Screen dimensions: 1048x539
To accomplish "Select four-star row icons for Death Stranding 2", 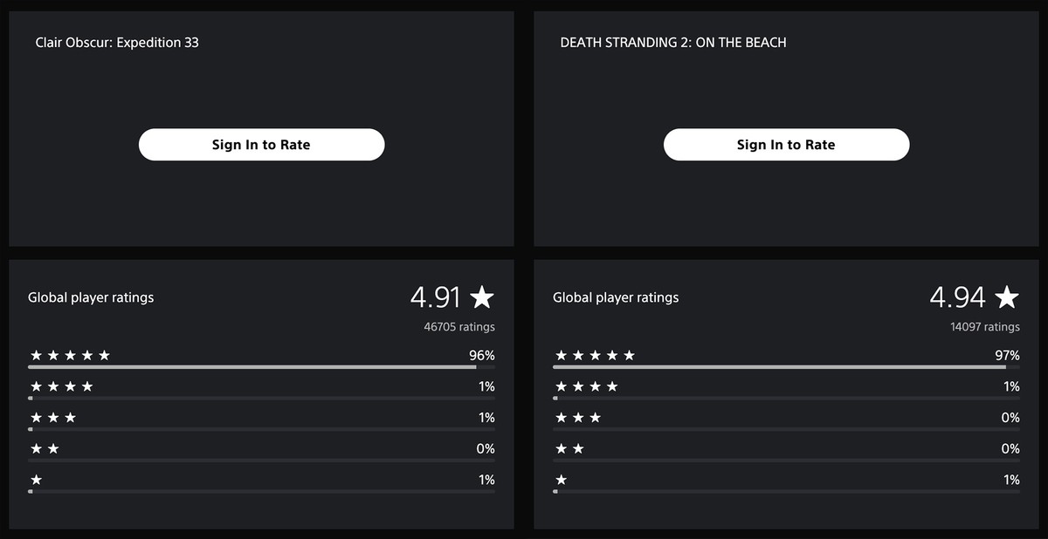I will (x=586, y=386).
